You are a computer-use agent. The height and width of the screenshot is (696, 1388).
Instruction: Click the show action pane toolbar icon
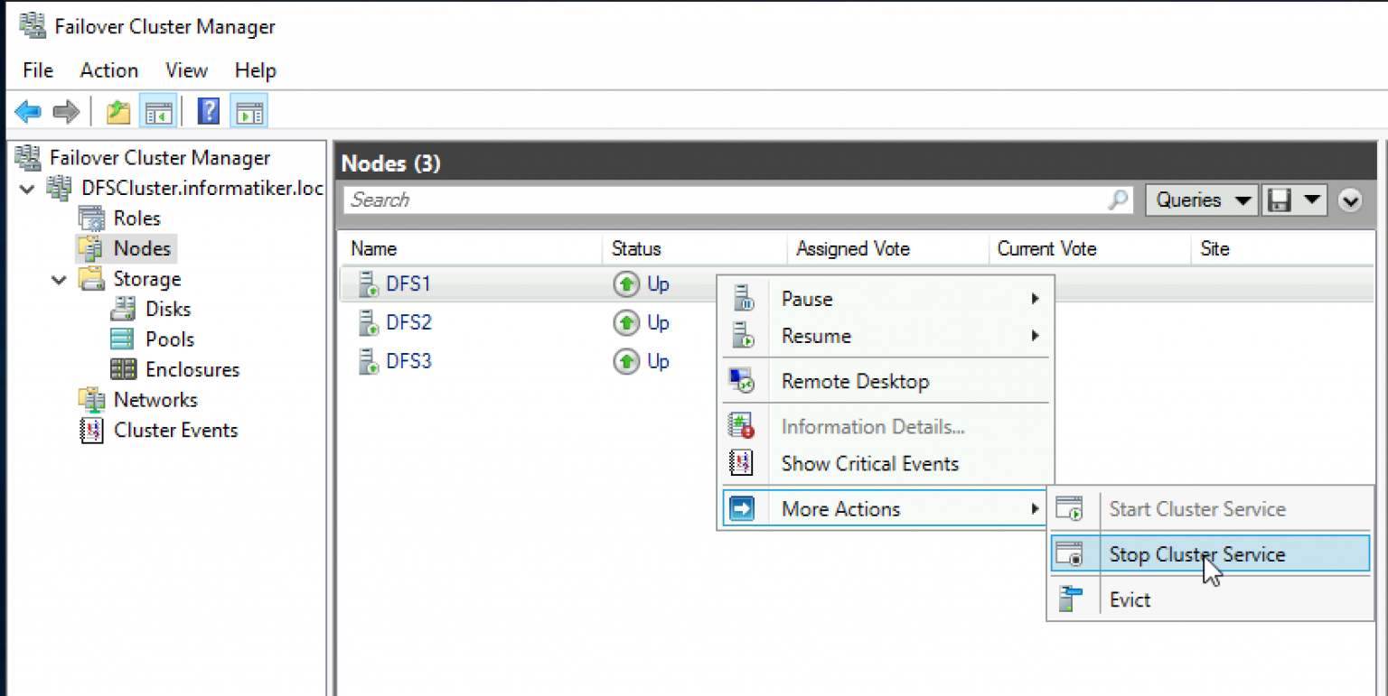[249, 111]
